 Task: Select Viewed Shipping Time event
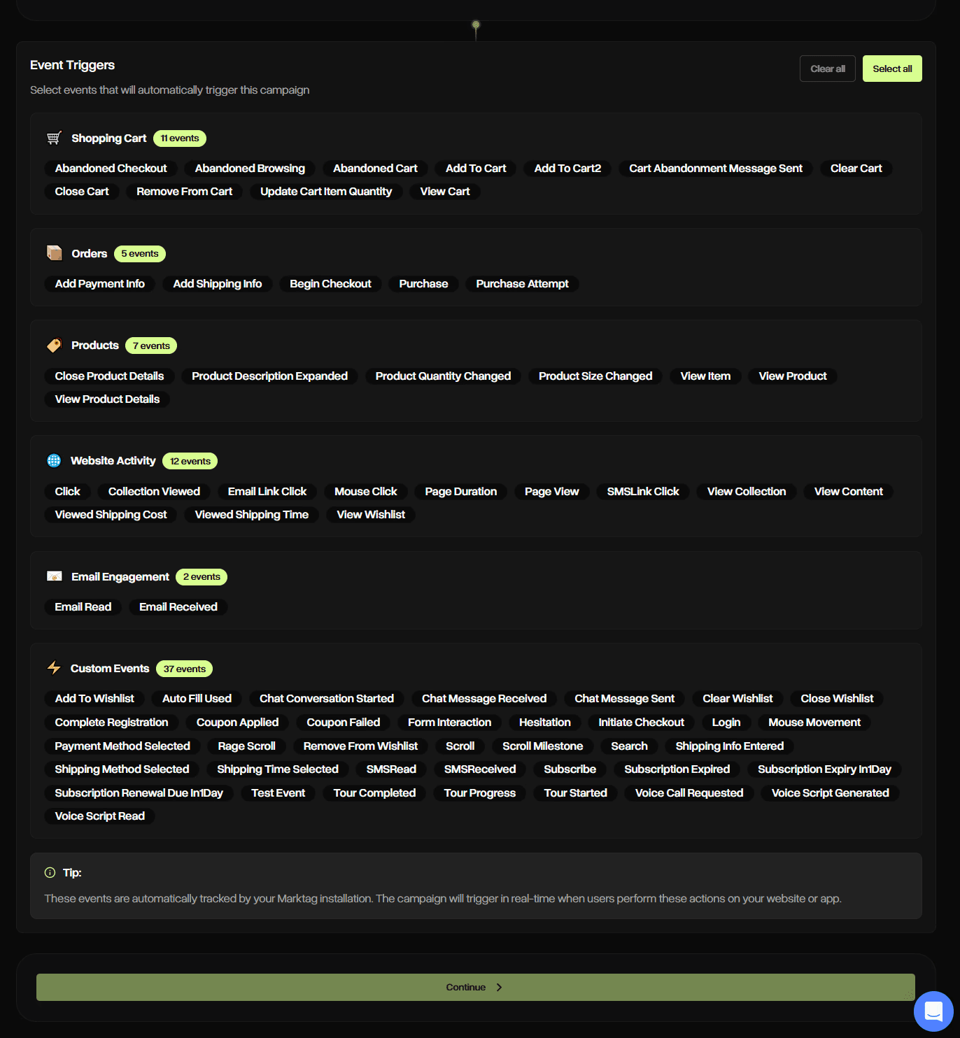click(x=251, y=515)
